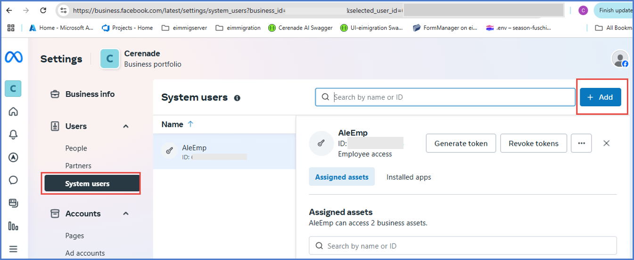The height and width of the screenshot is (260, 634).
Task: Collapse the Users section chevron
Action: point(126,126)
